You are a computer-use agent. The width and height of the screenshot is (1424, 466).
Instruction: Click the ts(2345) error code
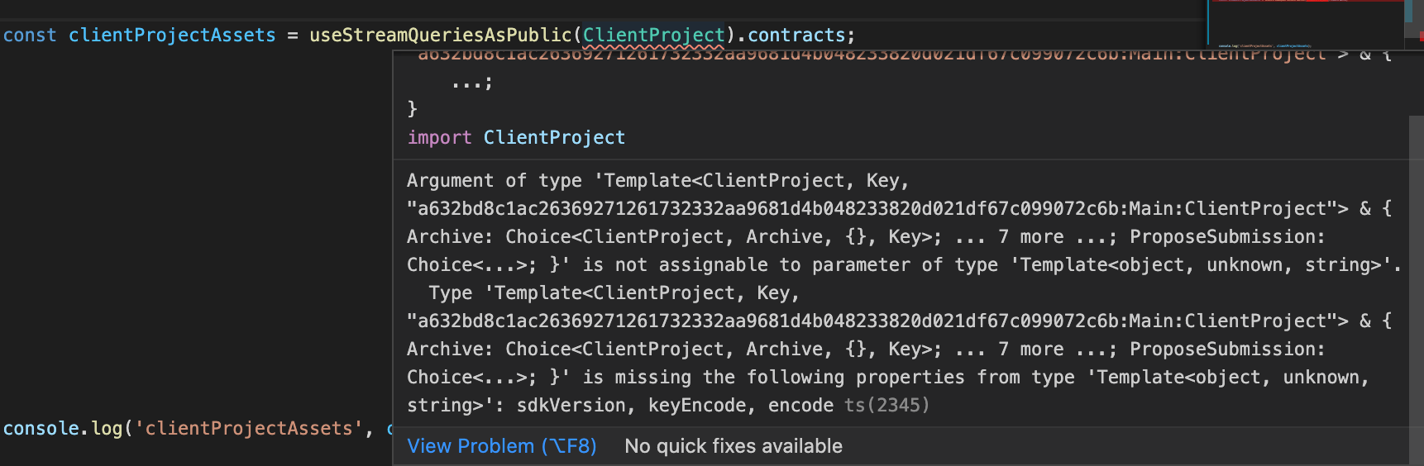click(x=886, y=406)
